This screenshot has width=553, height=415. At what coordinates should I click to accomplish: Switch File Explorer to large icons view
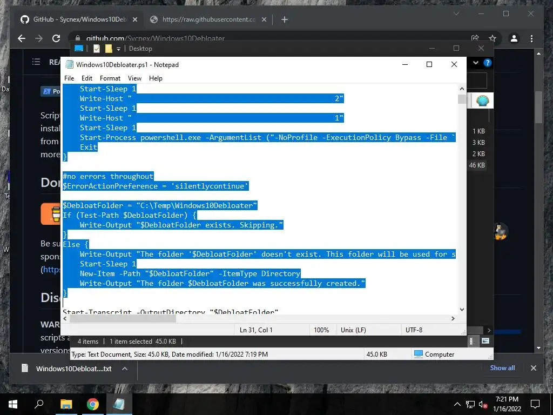pos(485,341)
